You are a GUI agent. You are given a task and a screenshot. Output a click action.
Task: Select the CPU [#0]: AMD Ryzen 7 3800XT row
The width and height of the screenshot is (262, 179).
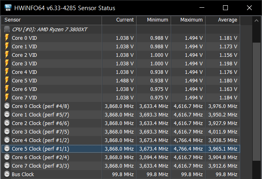coord(121,29)
